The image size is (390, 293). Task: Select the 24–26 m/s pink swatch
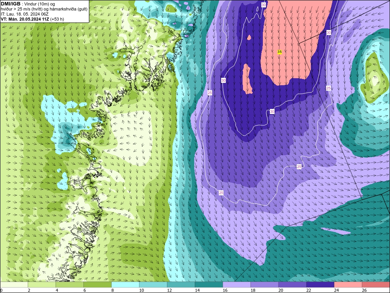coord(348,284)
